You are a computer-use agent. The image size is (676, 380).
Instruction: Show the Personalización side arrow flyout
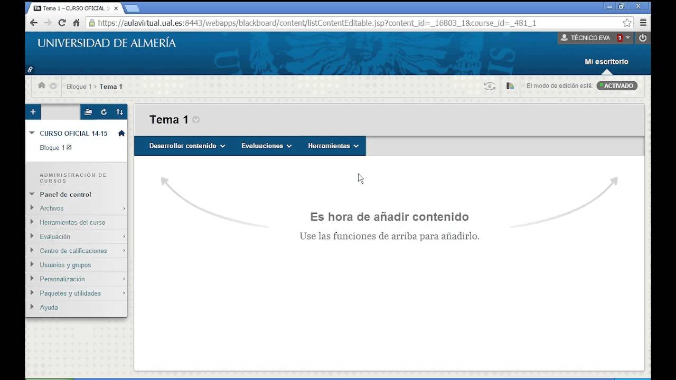(124, 279)
